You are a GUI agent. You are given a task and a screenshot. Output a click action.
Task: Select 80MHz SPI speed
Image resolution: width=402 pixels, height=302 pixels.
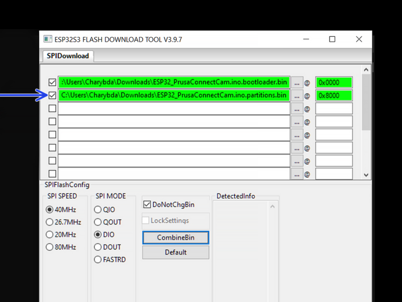(x=49, y=247)
